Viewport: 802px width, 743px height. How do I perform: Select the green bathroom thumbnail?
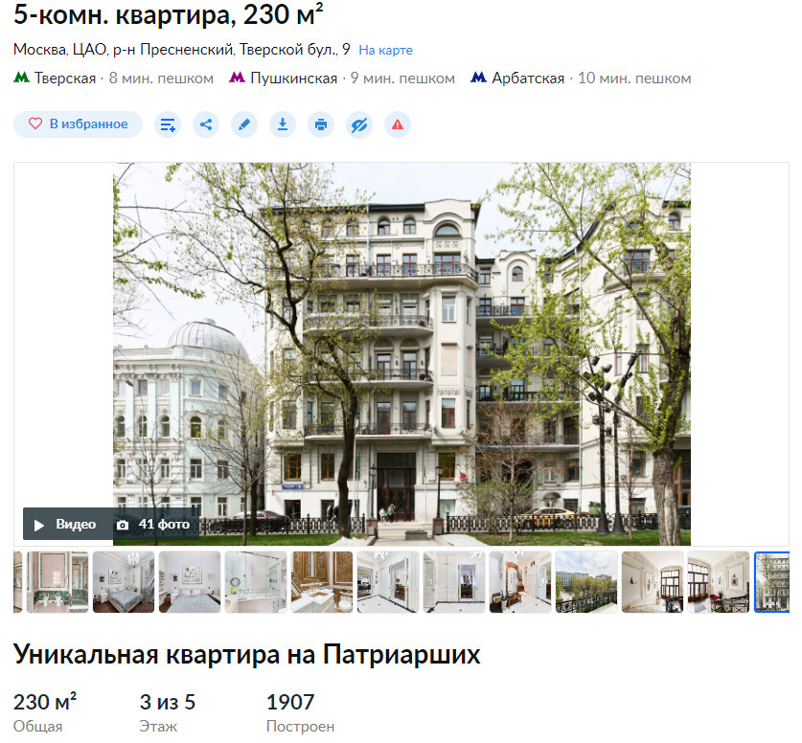click(57, 582)
